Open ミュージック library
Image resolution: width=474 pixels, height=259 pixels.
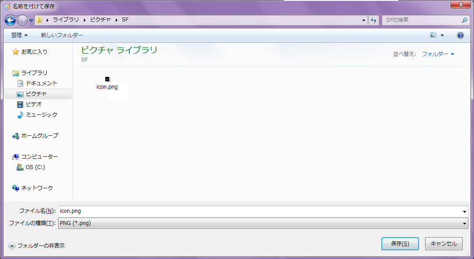[x=42, y=114]
